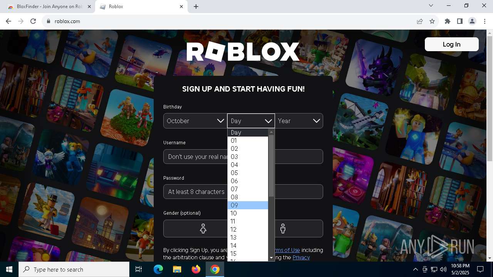Launch Firefox from the taskbar
The image size is (493, 277).
(x=196, y=269)
